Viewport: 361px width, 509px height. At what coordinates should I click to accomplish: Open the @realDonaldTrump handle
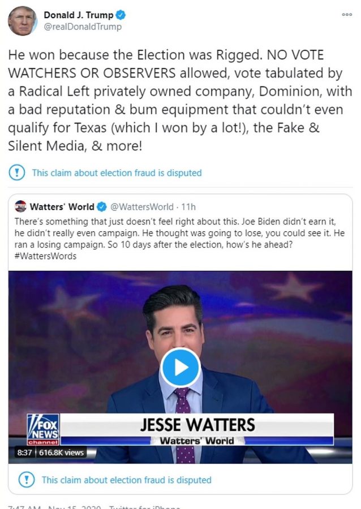(83, 27)
